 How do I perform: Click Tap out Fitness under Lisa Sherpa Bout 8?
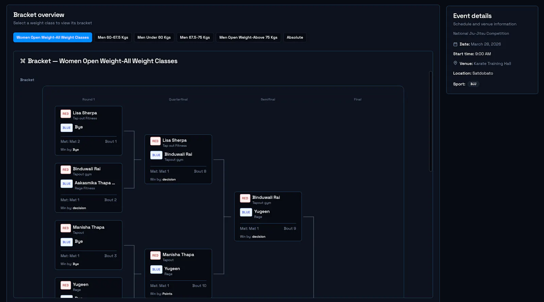pos(174,146)
